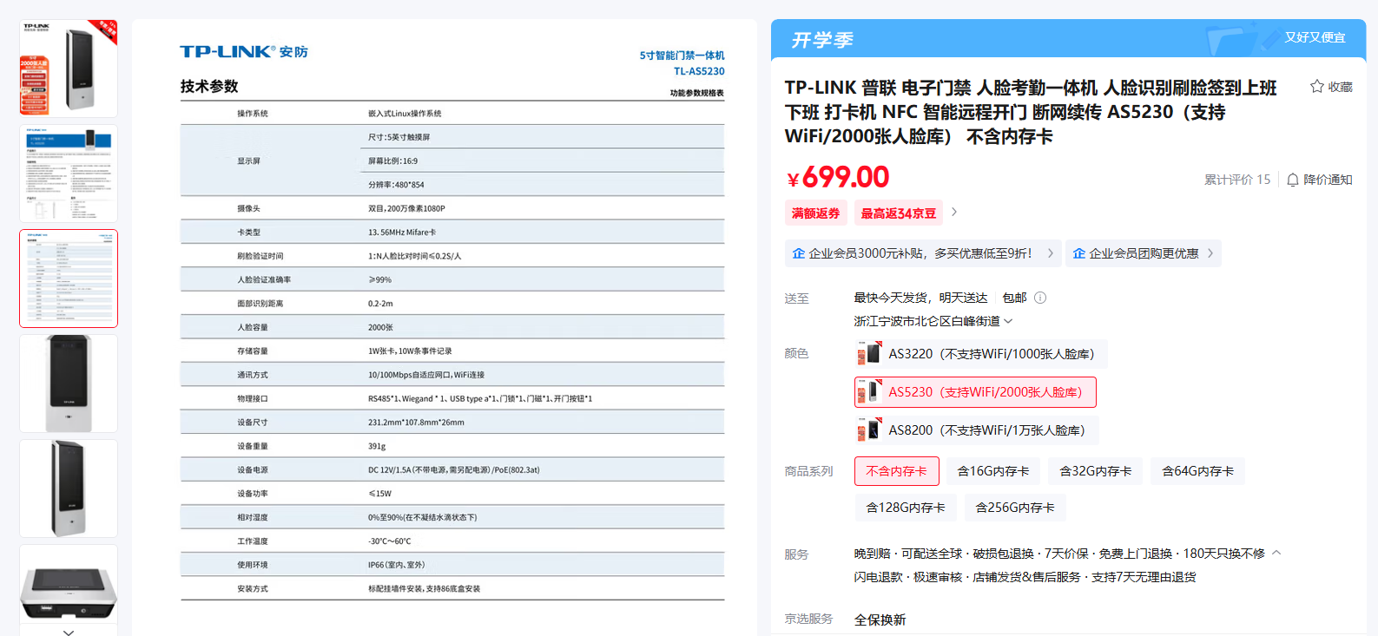Click the enterprise icon before 企业会员3000元补贴
The height and width of the screenshot is (636, 1378).
point(799,253)
